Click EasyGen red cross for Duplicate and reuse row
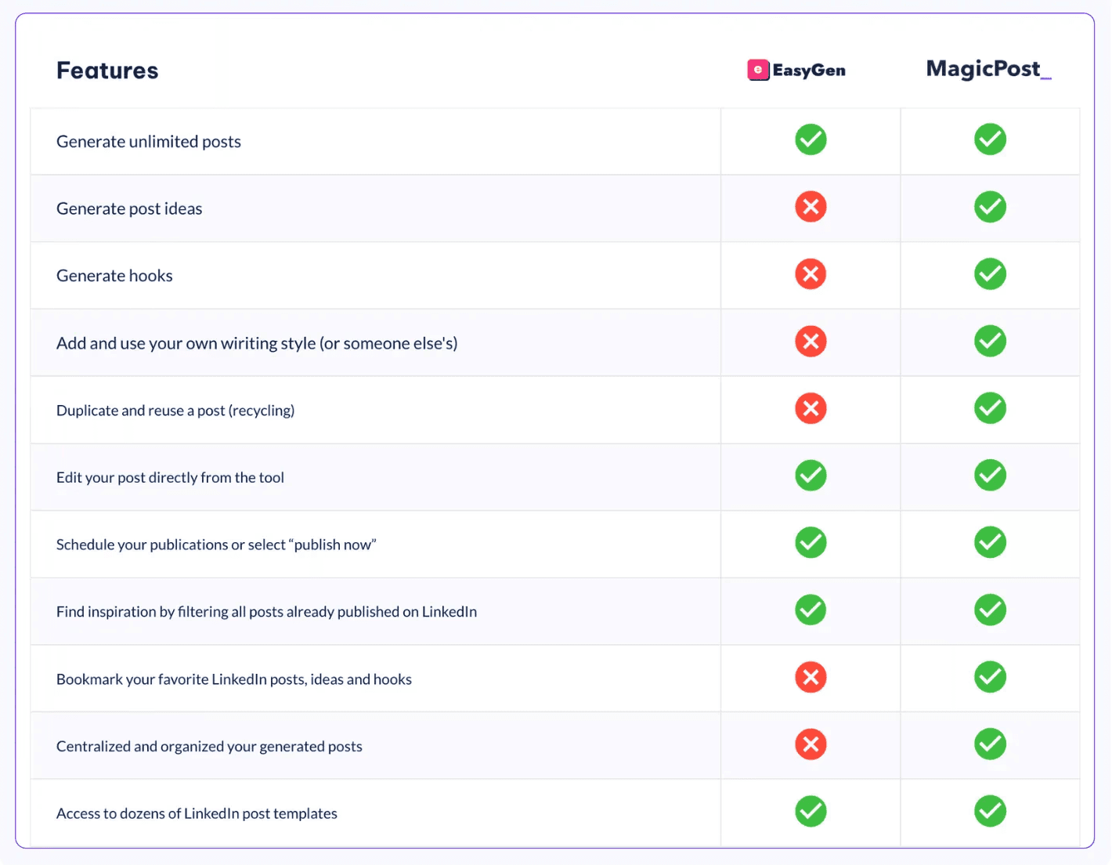Image resolution: width=1112 pixels, height=865 pixels. point(811,408)
